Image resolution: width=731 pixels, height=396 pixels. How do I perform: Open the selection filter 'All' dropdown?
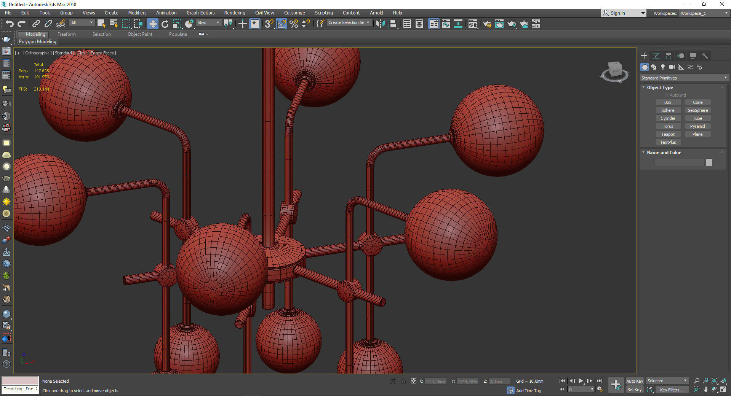tap(82, 23)
